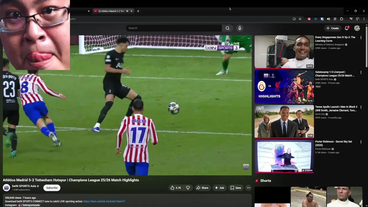Open beIN SPORTS Asia channel avatar
Viewport: 368px width, 207px height.
[6, 188]
